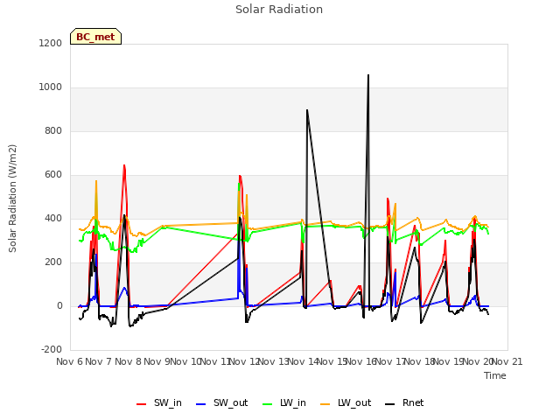The image size is (560, 420).
Task: Click the 800 y-axis tick label
Action: [53, 130]
